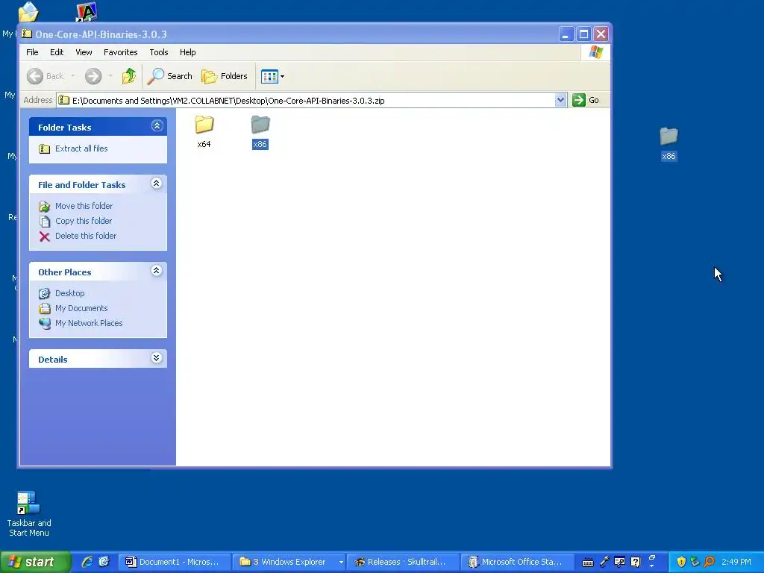
Task: Click the desktop shortcut with letter A
Action: tap(87, 12)
